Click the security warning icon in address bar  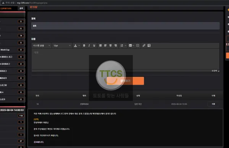pos(3,3)
